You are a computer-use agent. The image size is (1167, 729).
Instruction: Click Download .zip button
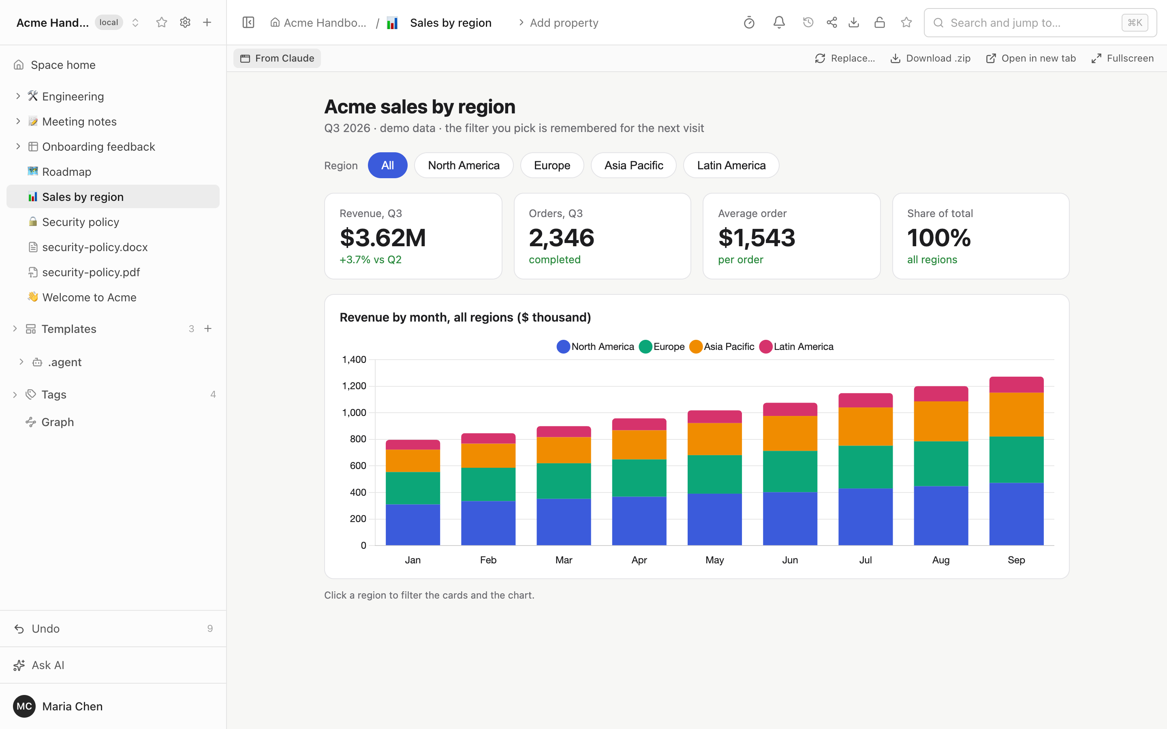(x=930, y=58)
